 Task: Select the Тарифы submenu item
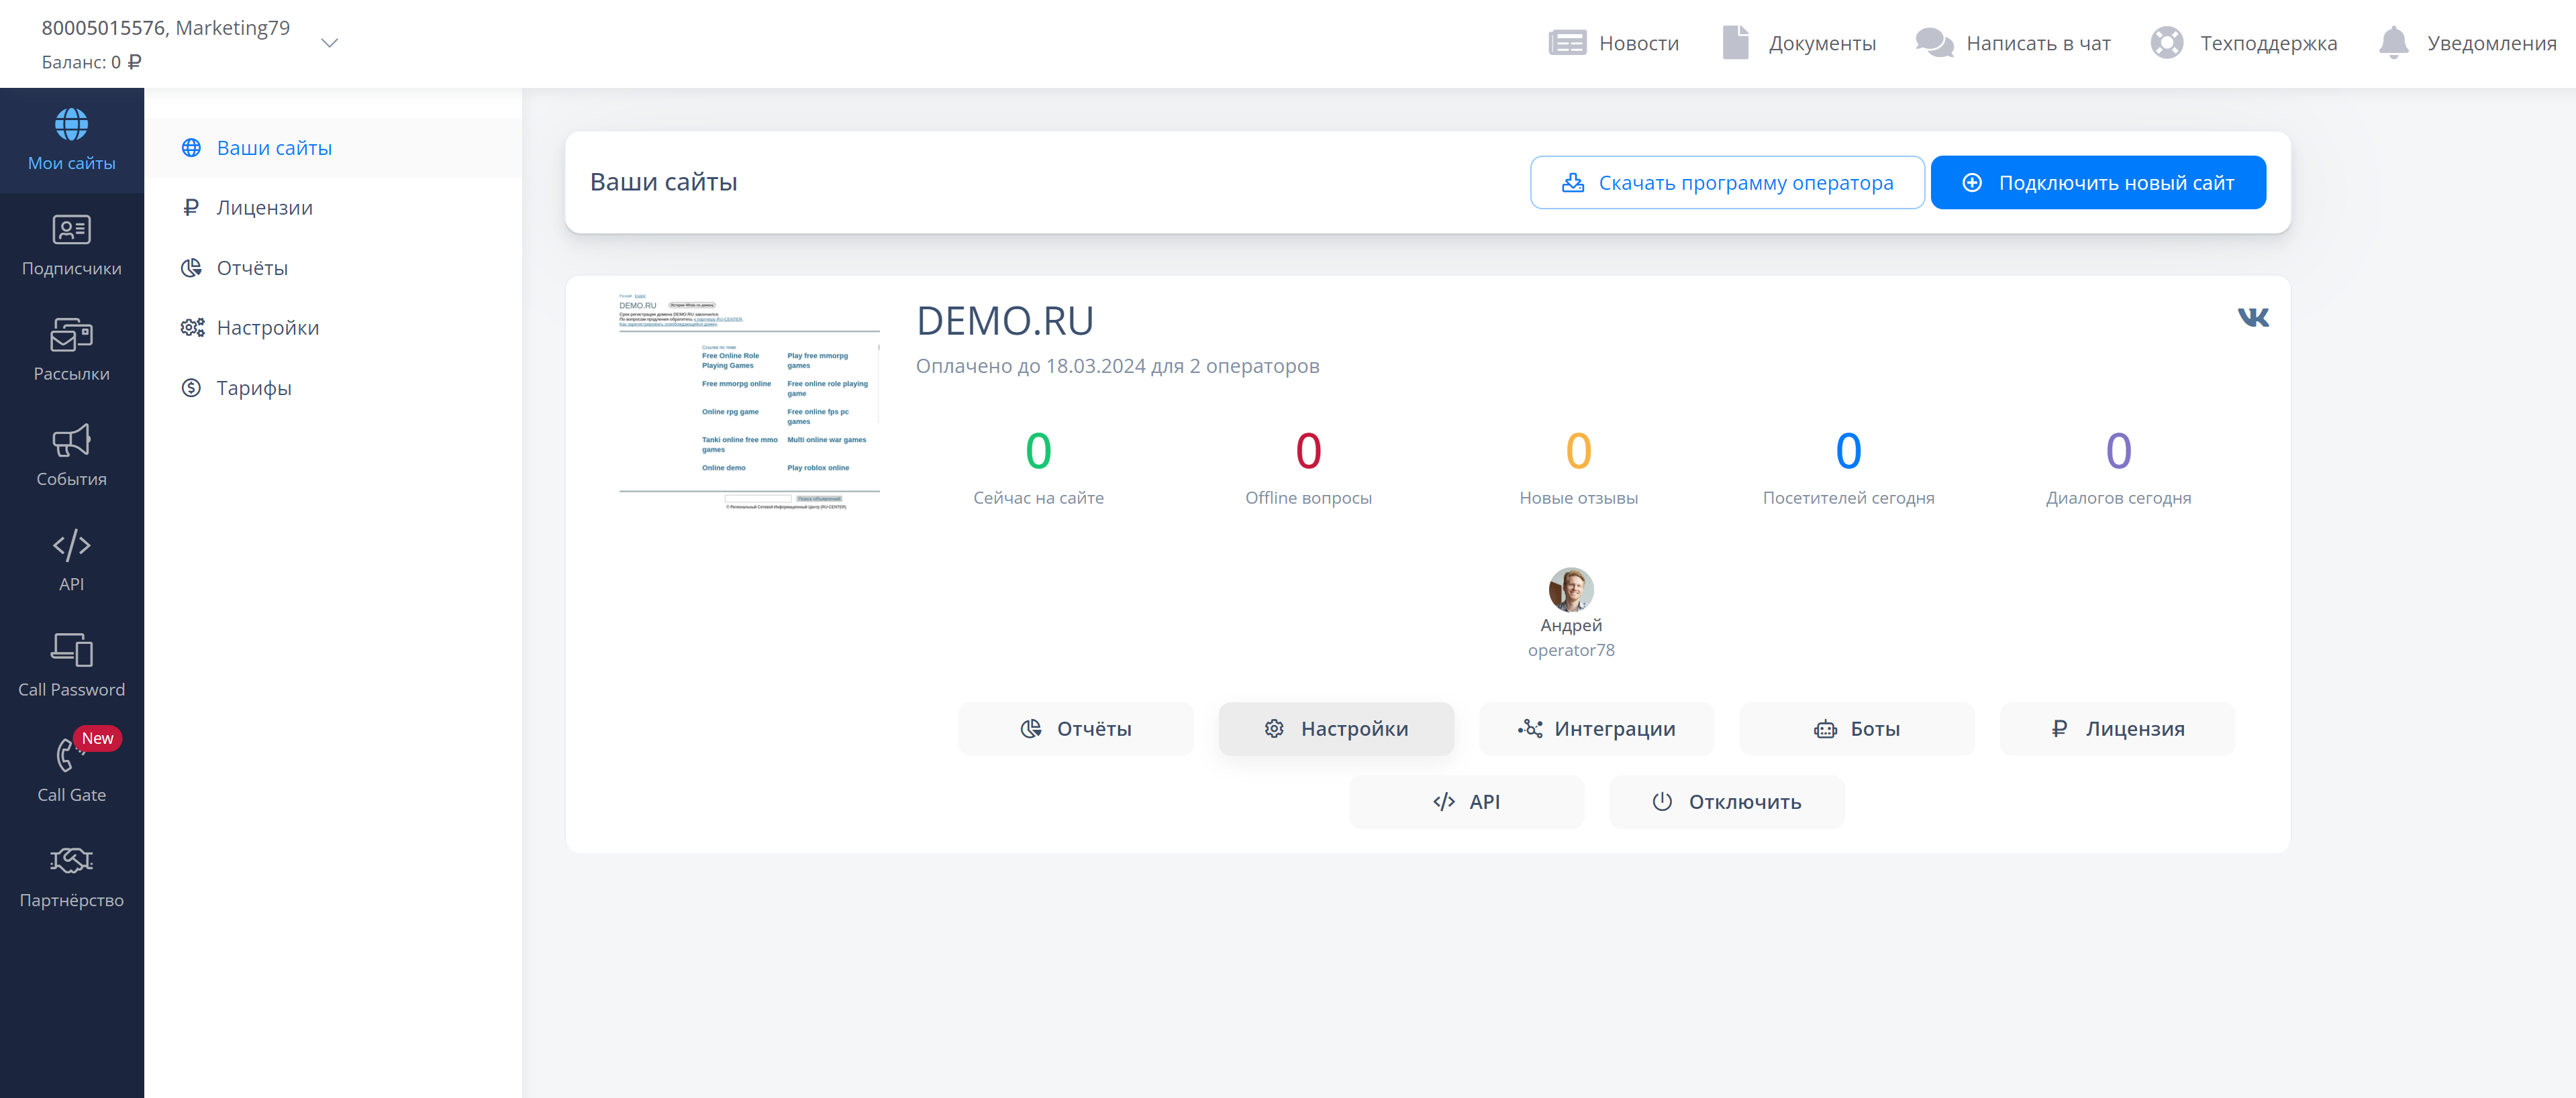253,388
